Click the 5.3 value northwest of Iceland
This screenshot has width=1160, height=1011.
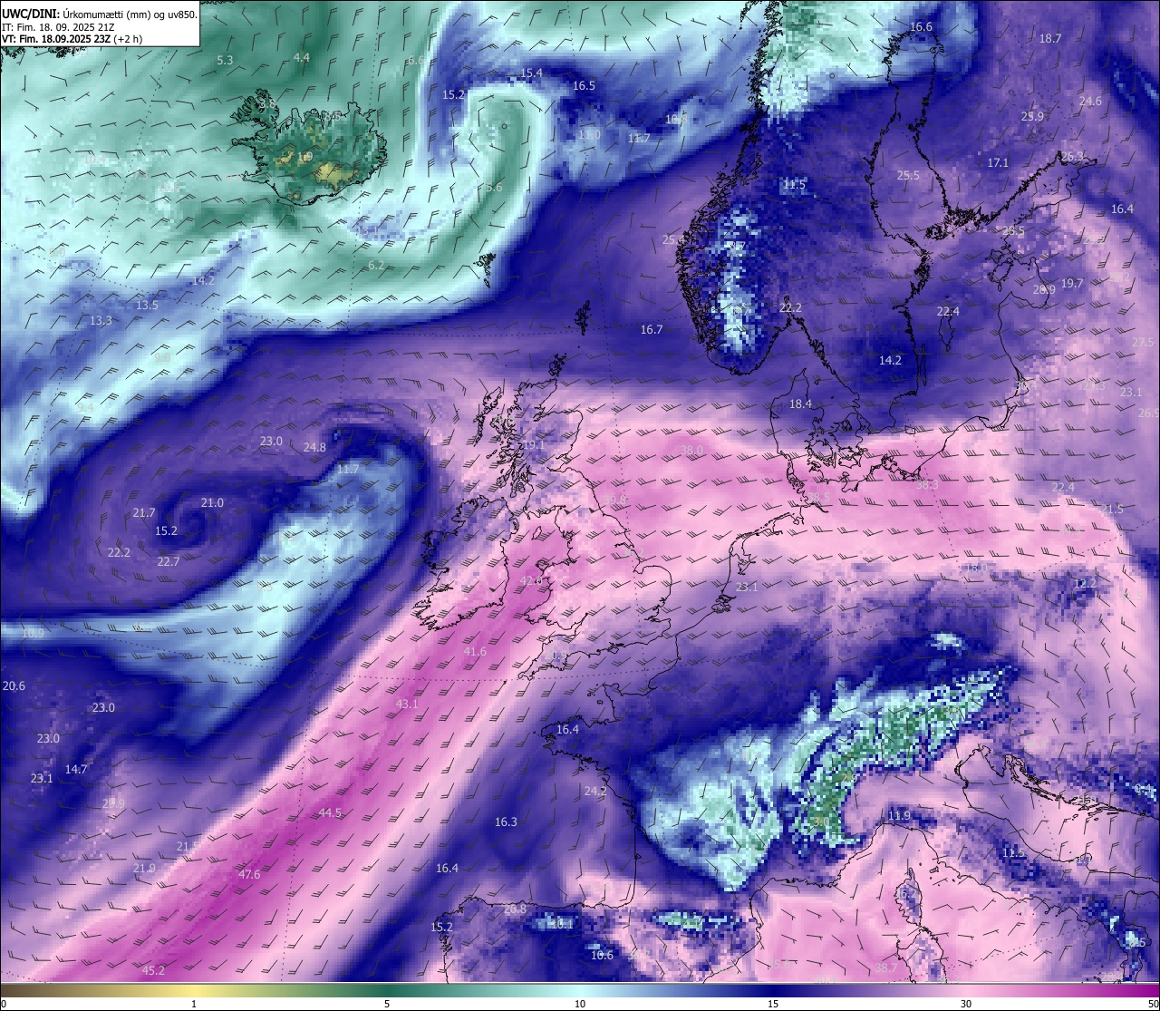point(226,60)
